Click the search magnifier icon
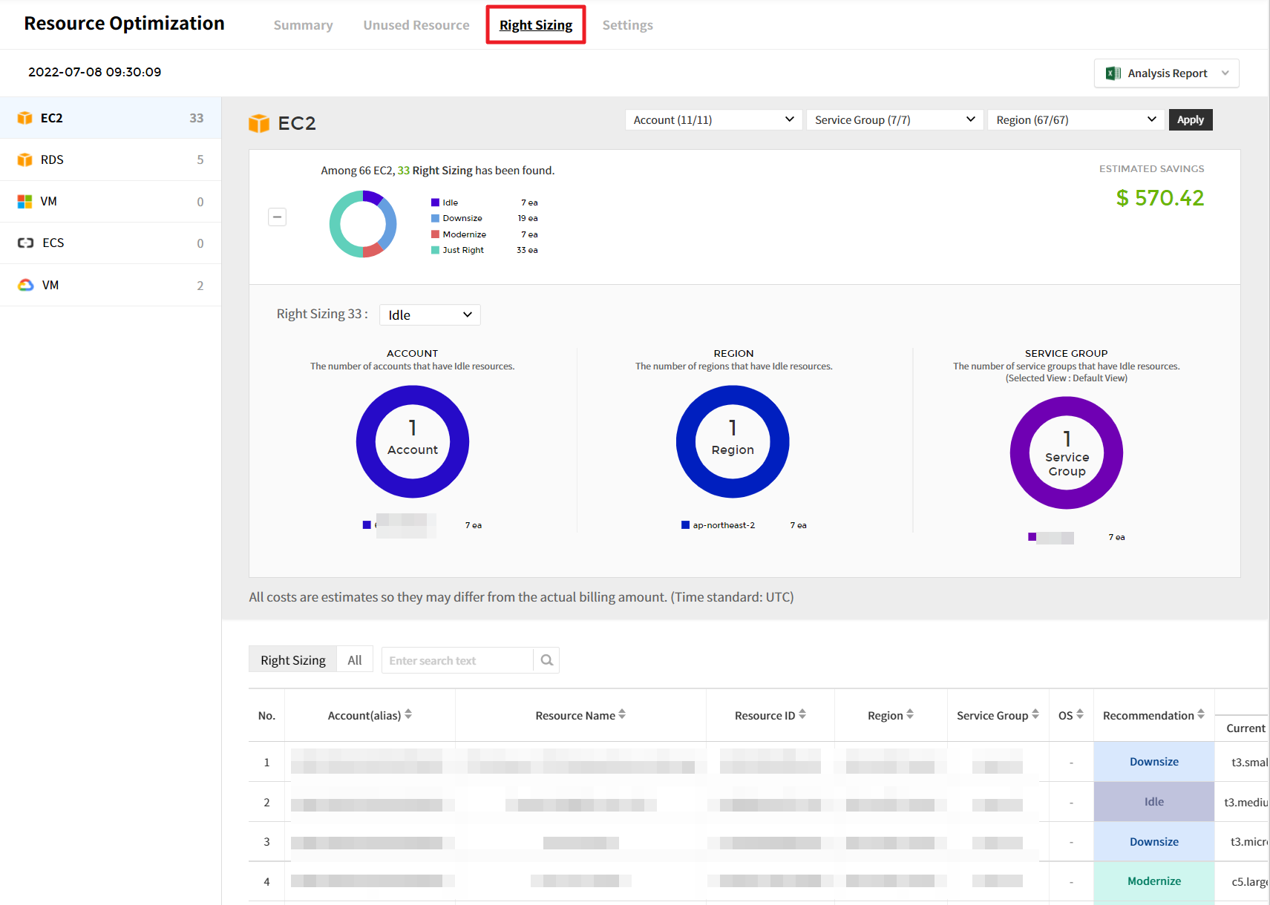This screenshot has width=1270, height=905. click(x=546, y=660)
